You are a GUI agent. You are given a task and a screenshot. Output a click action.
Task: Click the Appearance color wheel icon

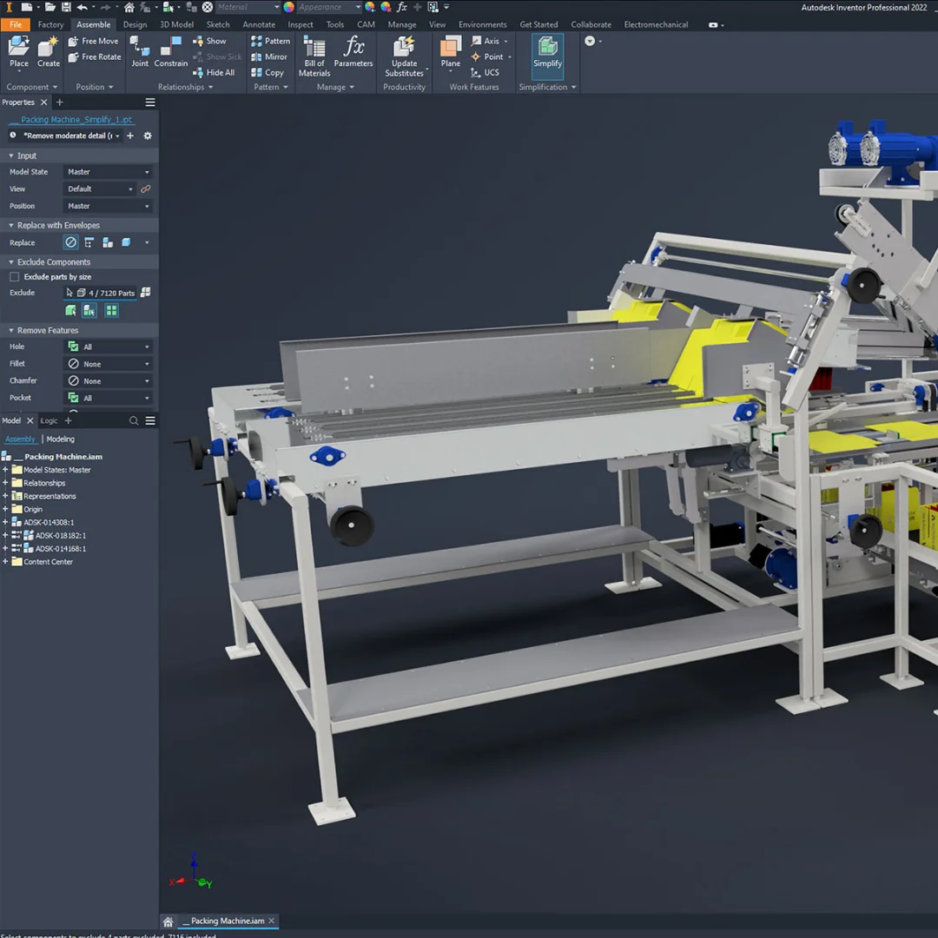coord(289,7)
